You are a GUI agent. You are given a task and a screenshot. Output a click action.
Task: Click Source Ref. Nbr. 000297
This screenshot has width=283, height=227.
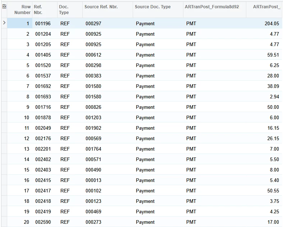pos(93,23)
